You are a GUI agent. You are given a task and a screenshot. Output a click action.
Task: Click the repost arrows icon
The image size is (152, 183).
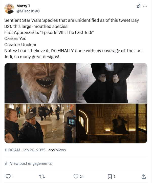tap(42, 176)
